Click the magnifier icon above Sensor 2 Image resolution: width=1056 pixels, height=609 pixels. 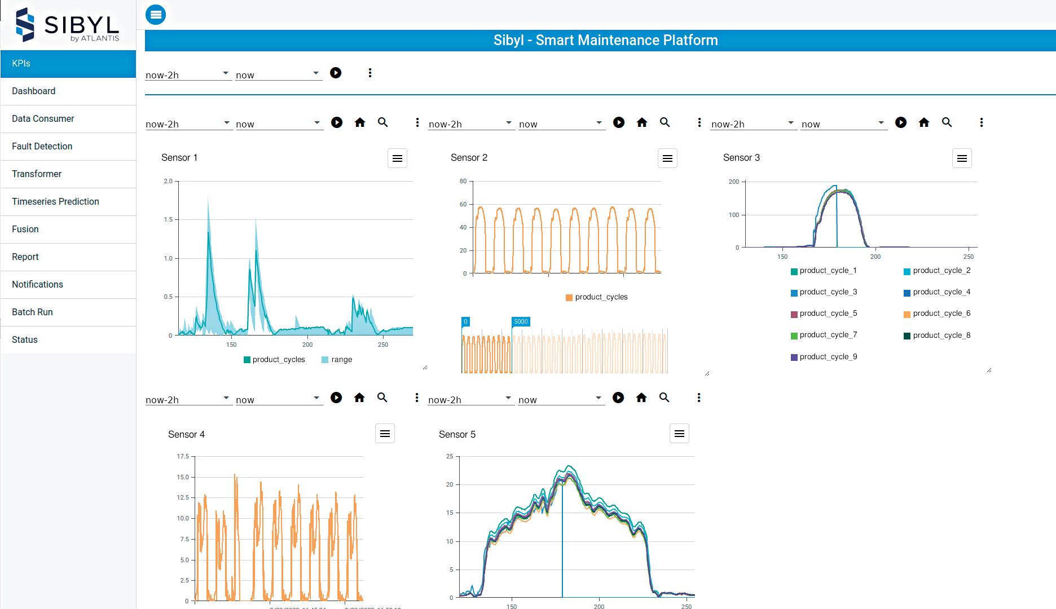pos(665,122)
